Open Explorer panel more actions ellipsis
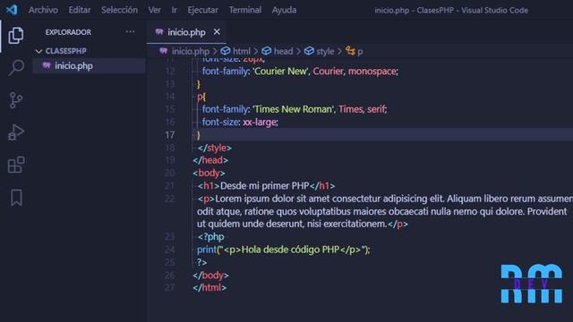The width and height of the screenshot is (573, 322). [130, 32]
